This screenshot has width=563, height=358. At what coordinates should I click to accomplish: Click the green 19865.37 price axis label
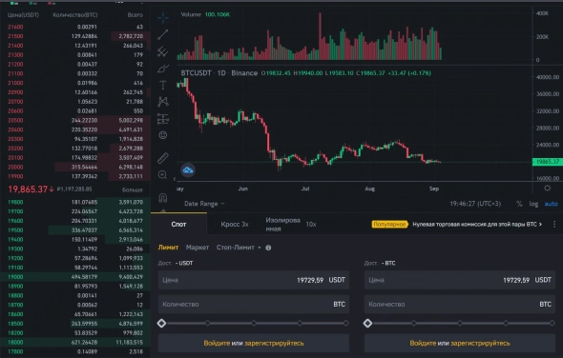point(547,162)
